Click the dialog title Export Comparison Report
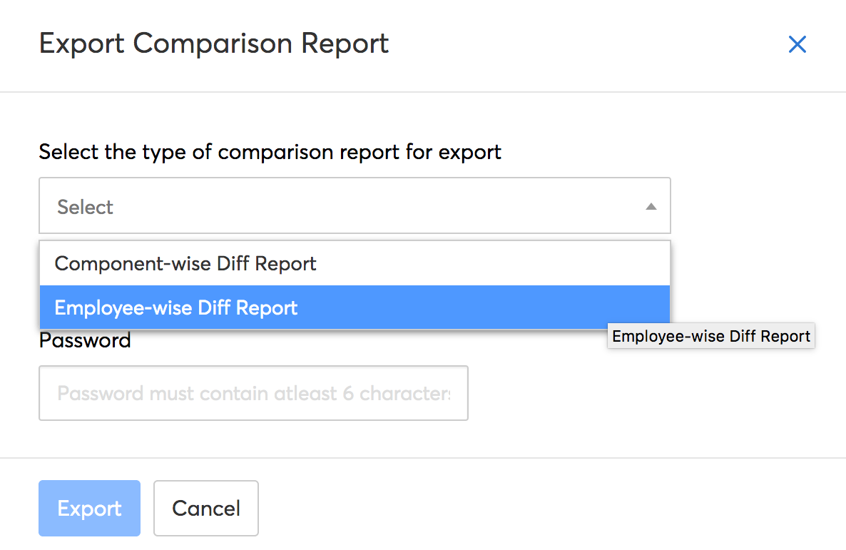846x550 pixels. click(214, 44)
